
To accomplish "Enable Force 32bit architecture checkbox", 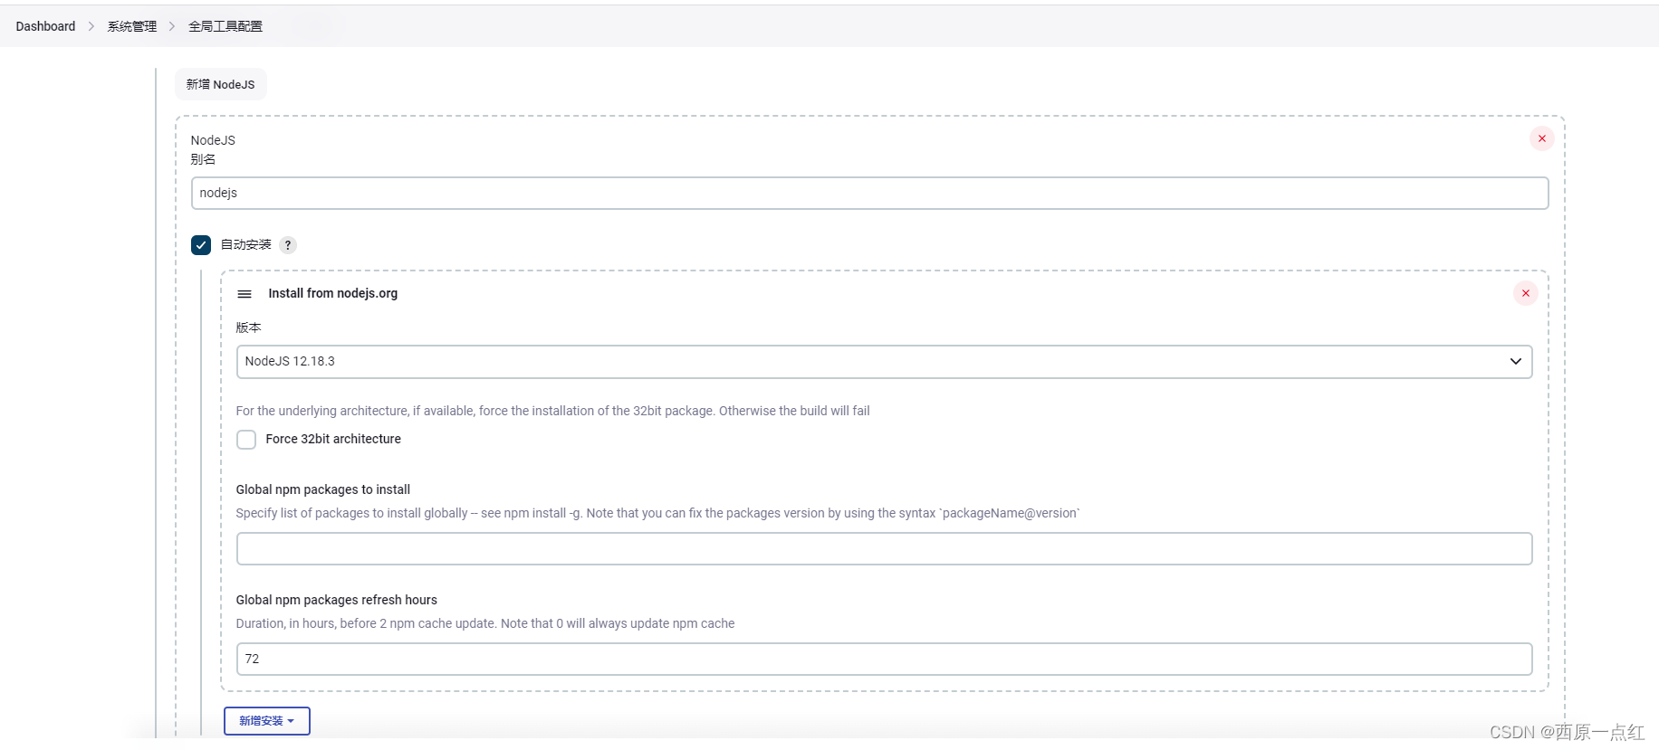I will tap(246, 440).
